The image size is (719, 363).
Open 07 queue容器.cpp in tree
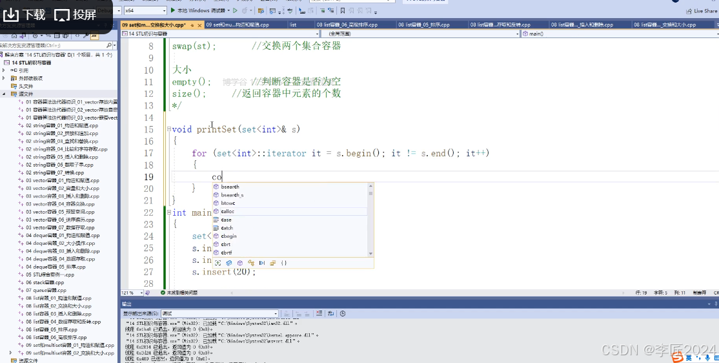[x=46, y=290]
